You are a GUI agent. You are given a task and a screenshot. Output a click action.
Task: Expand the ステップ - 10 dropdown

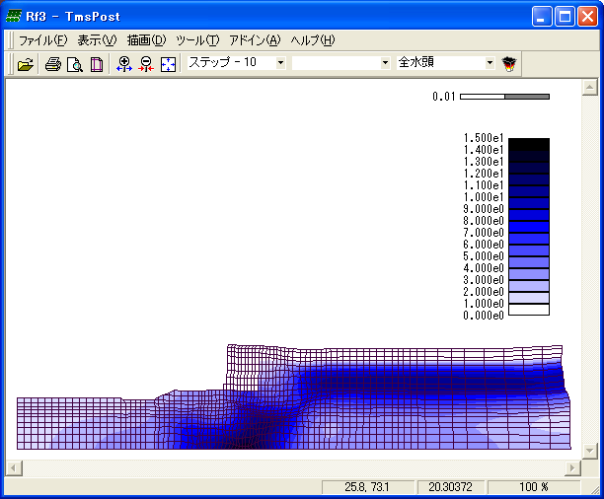281,62
